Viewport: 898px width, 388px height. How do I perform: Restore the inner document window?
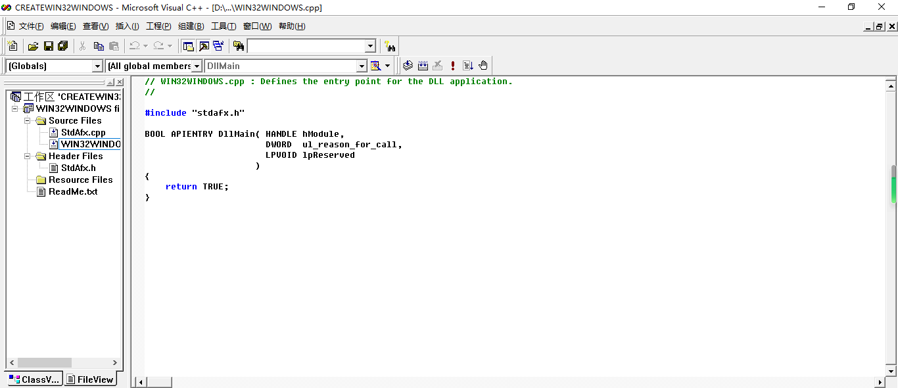click(x=880, y=27)
